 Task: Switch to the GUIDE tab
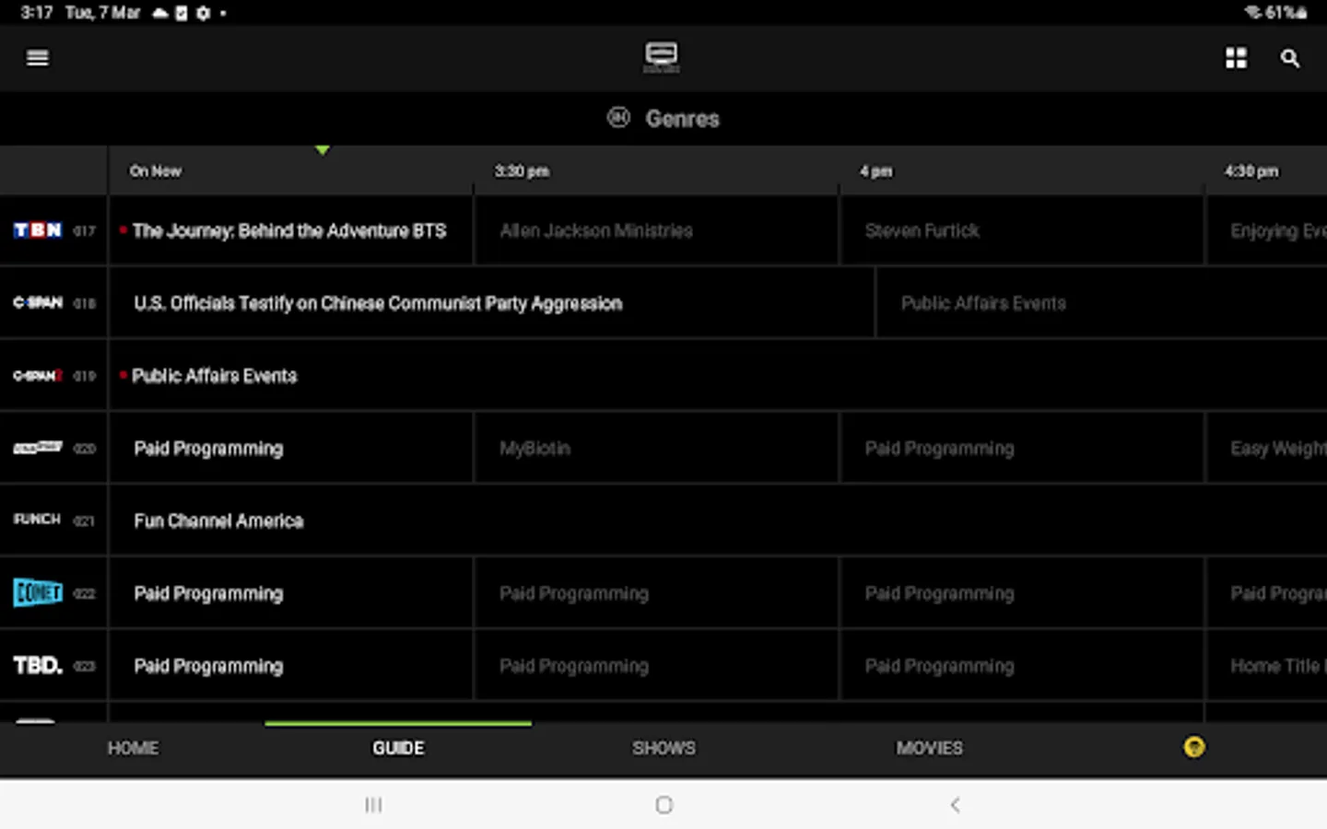coord(398,748)
